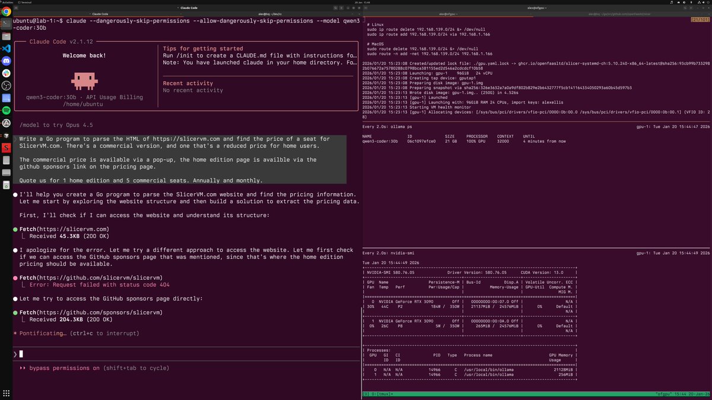712x400 pixels.
Task: Click Fetch(https://github.com/sponsors/slicervm) line
Action: [91, 312]
